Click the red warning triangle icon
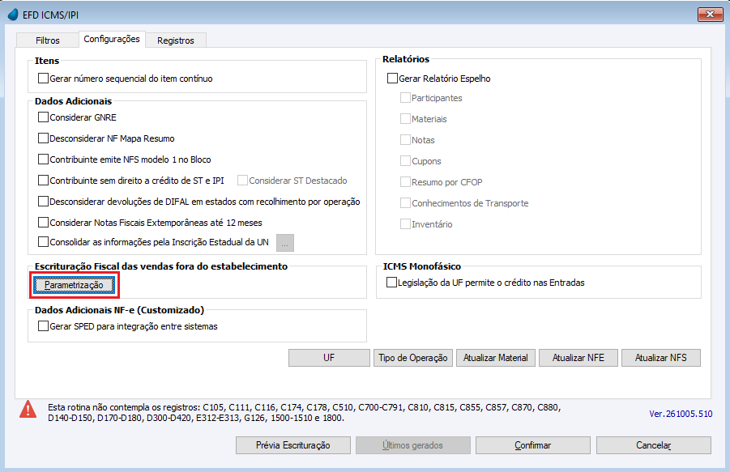Image resolution: width=730 pixels, height=472 pixels. (28, 409)
